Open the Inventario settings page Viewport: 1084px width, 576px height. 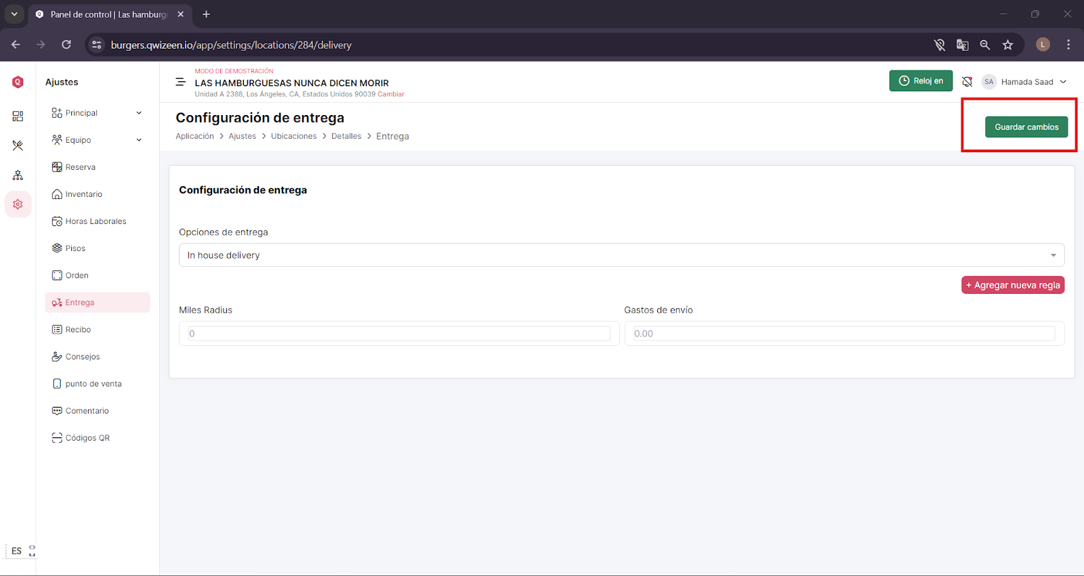coord(98,194)
